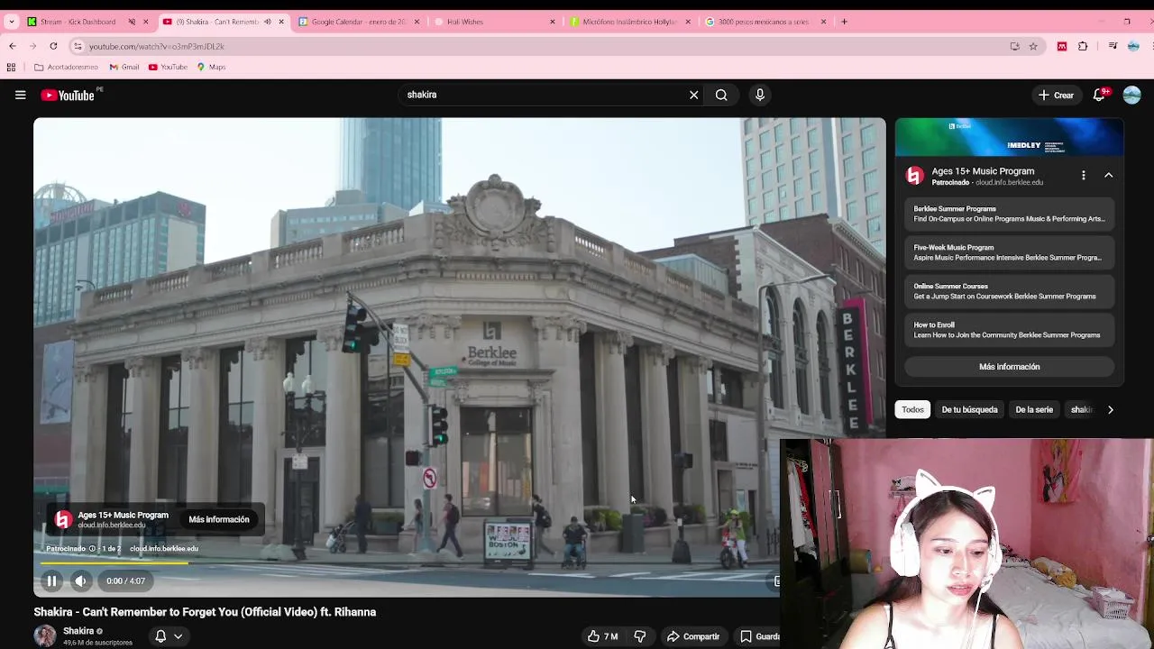Start voice search with the microphone button
Image resolution: width=1154 pixels, height=649 pixels.
tap(760, 95)
